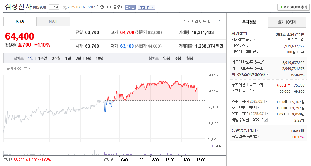Viewport: 311px width, 166px height.
Task: Click the 동일업종 PER value 10.51배
Action: click(297, 131)
